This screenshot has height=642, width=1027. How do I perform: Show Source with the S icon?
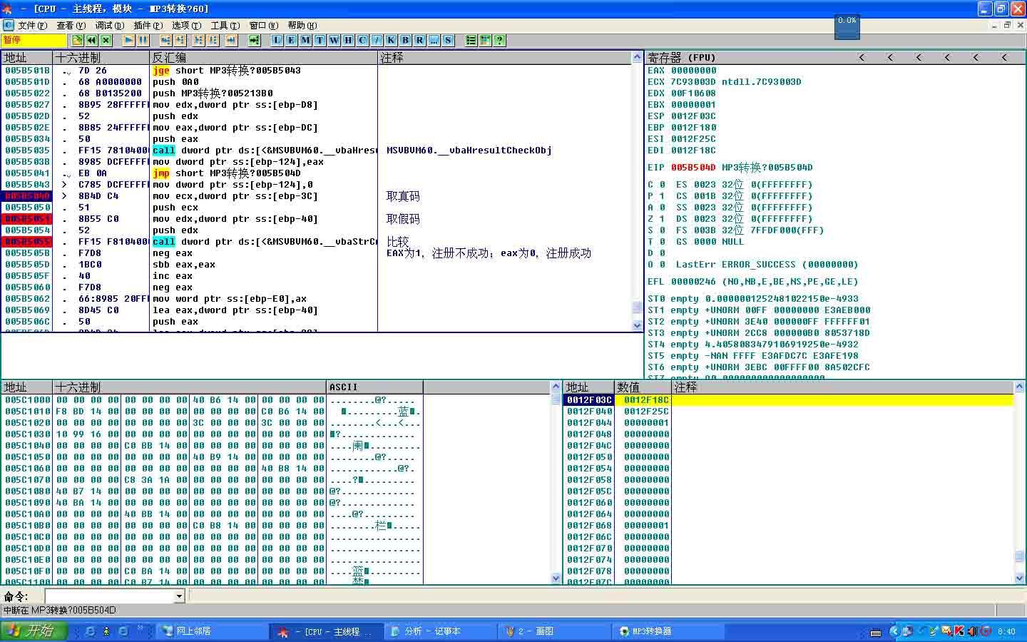click(x=448, y=41)
